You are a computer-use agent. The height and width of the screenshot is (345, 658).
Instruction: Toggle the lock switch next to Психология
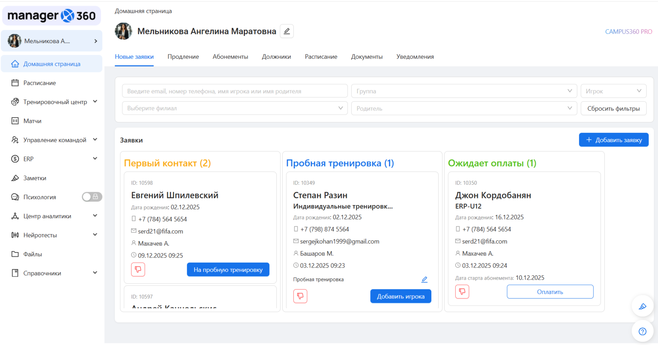[92, 197]
